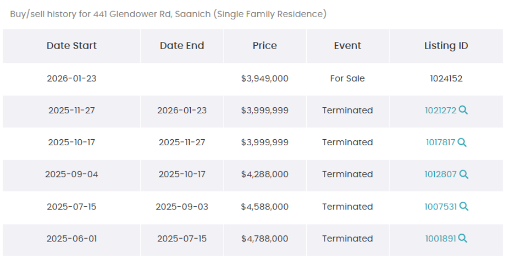Click the $4,788,000 price cell
The height and width of the screenshot is (258, 506).
[265, 239]
